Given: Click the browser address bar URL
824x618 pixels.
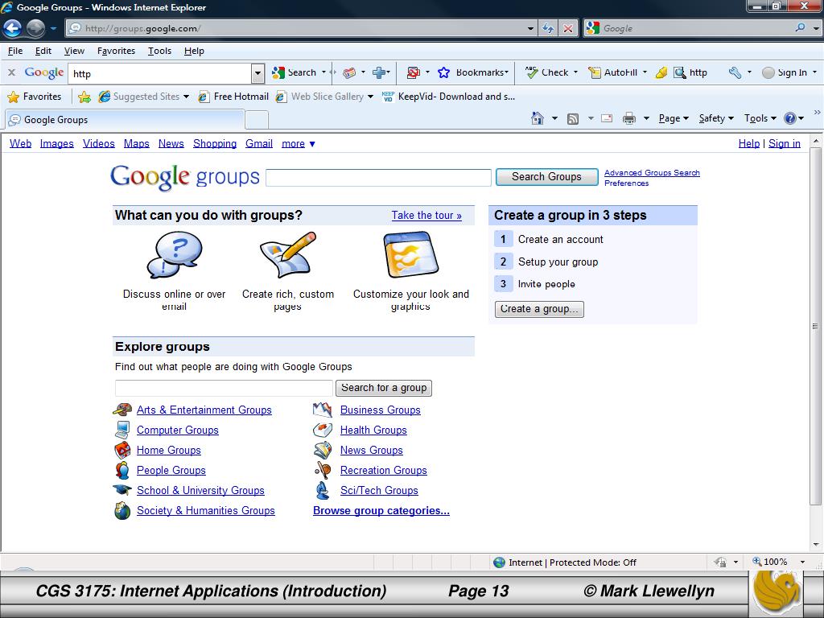Looking at the screenshot, I should 142,28.
